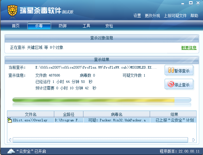Close the Rising antivirus window

pos(198,3)
